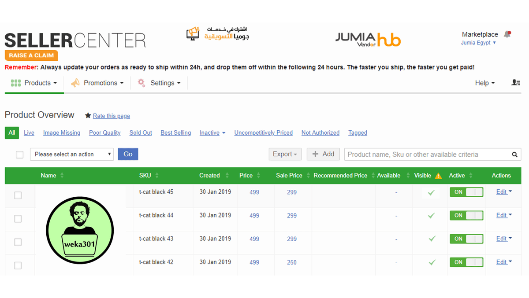
Task: Expand the Inactive filter dropdown
Action: 212,132
